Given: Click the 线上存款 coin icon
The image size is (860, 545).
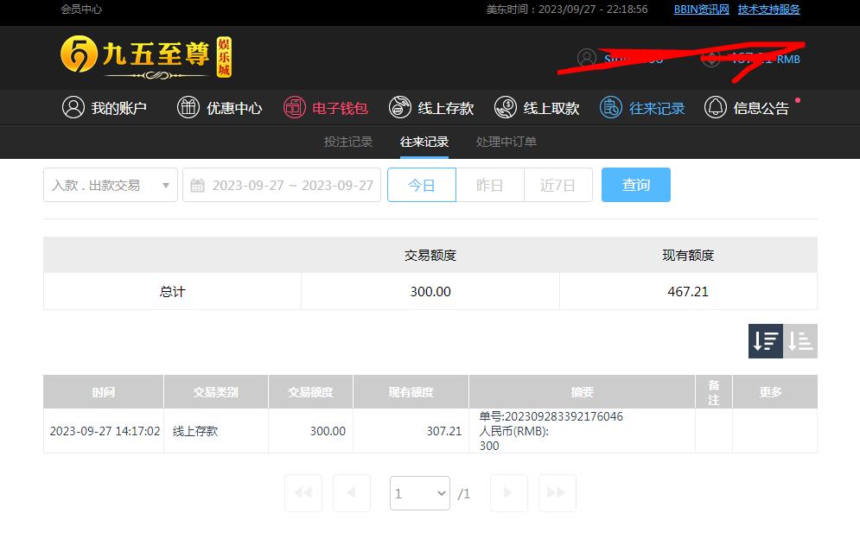Looking at the screenshot, I should (400, 107).
